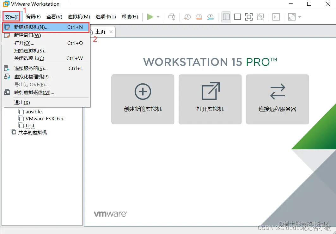Maximize the VMware Workstation window
The image size is (336, 234).
309,4
